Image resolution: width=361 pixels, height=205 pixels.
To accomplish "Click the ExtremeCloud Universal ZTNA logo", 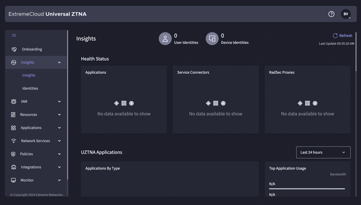I will (x=48, y=14).
